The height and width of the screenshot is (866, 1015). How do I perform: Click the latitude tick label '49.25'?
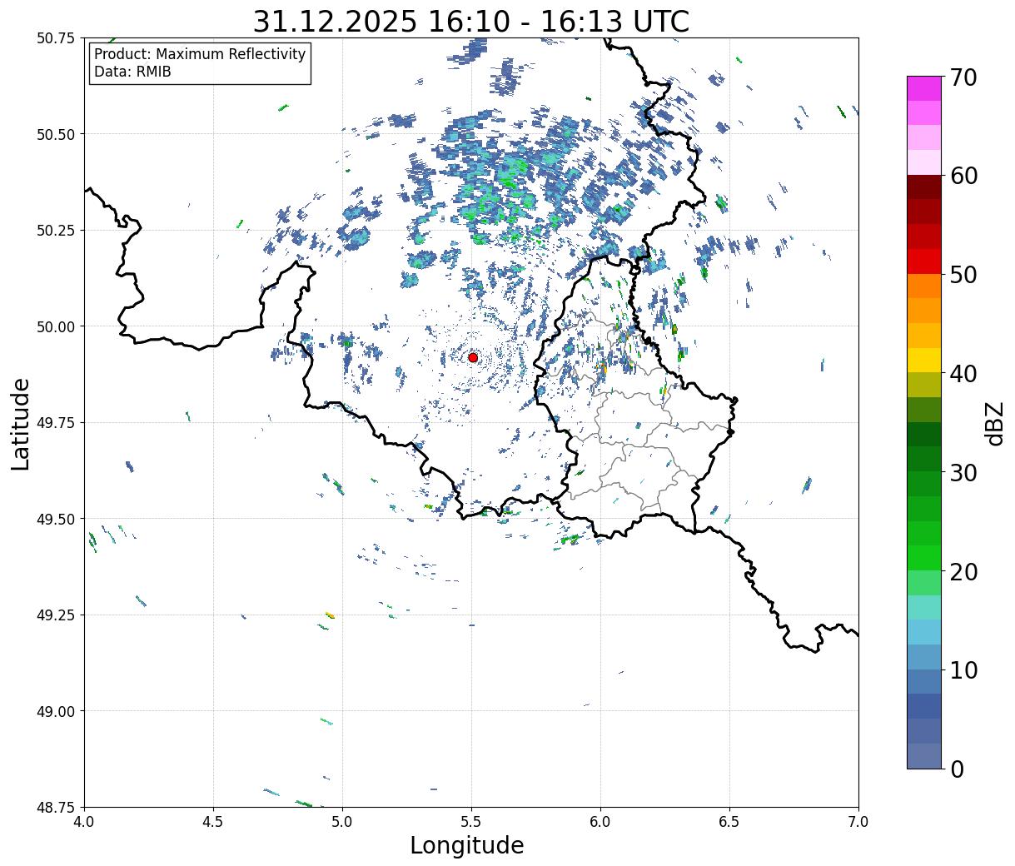pyautogui.click(x=56, y=615)
